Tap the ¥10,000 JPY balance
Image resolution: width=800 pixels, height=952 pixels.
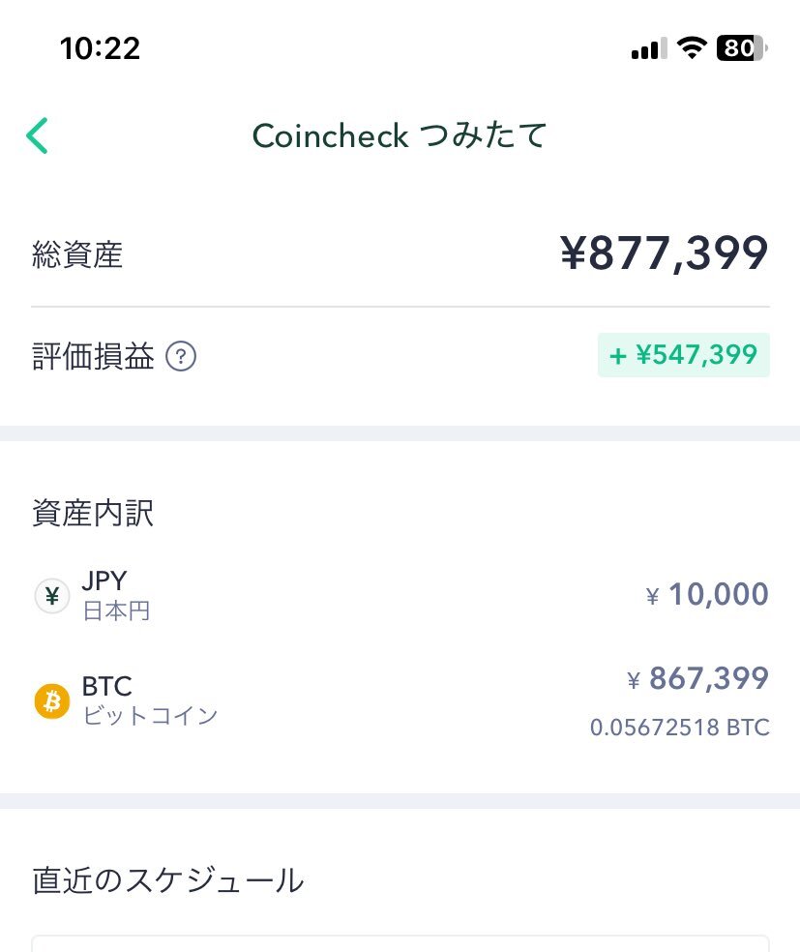coord(707,594)
